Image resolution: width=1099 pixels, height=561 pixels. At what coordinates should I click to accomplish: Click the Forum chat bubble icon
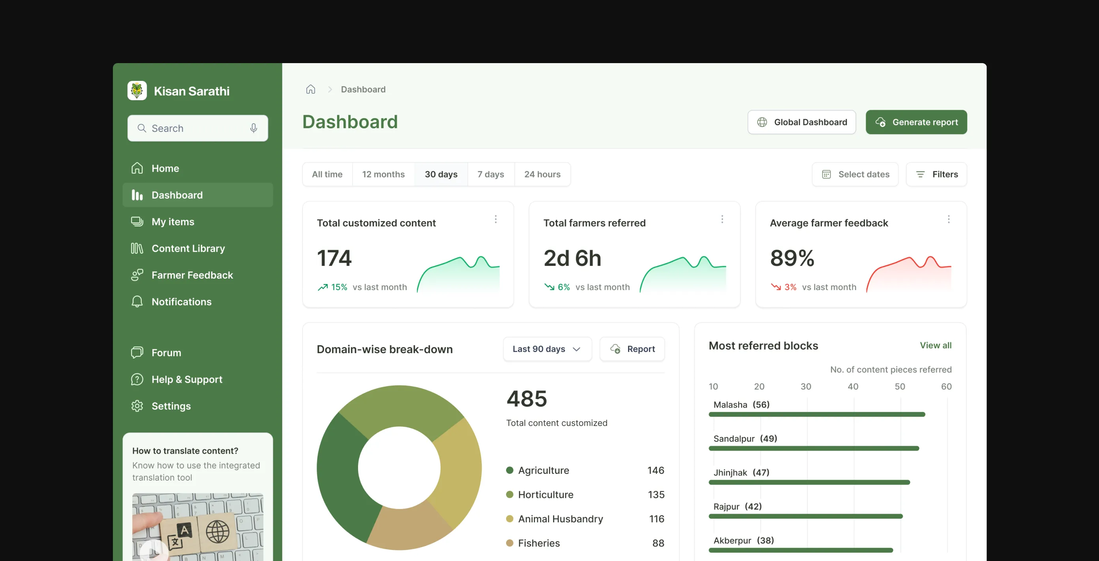137,353
